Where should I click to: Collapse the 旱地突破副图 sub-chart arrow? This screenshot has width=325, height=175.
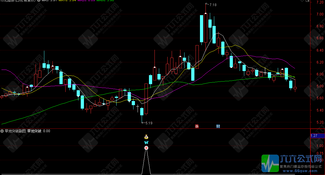(2, 131)
